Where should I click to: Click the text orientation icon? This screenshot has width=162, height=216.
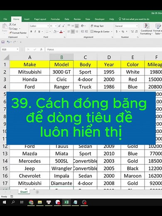tap(83, 26)
